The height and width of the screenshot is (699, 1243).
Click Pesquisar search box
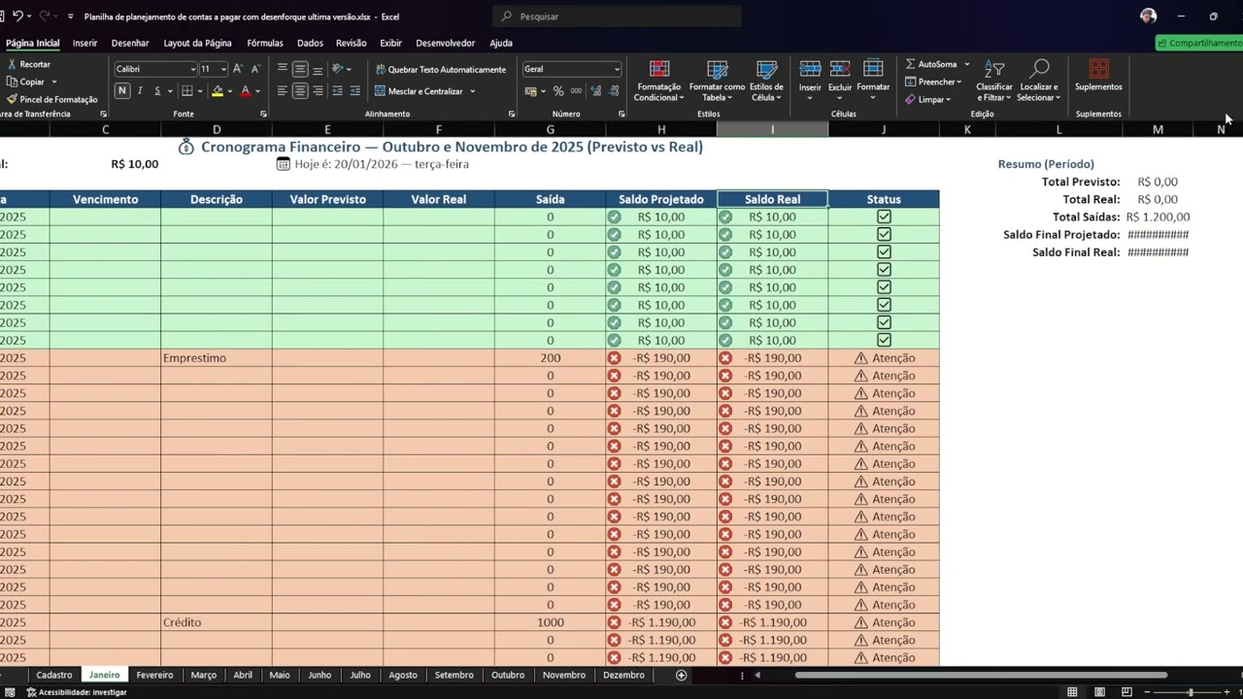[617, 17]
